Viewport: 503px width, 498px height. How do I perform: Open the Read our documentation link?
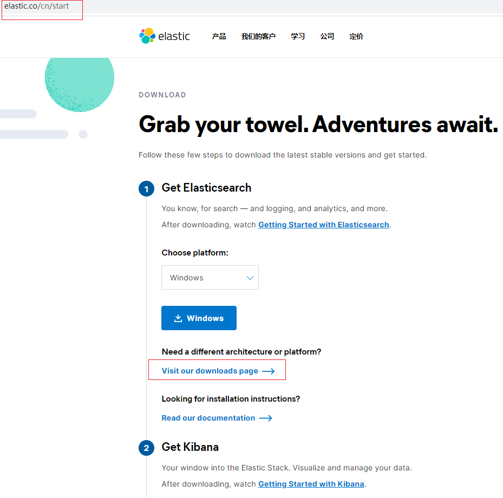(217, 418)
